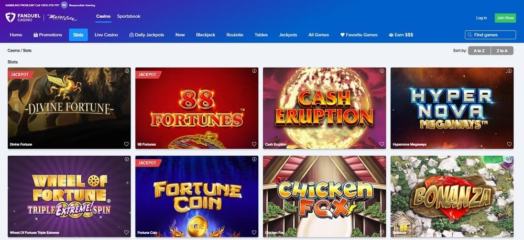
Task: Open info icon on Cash Eruption tile
Action: [382, 71]
